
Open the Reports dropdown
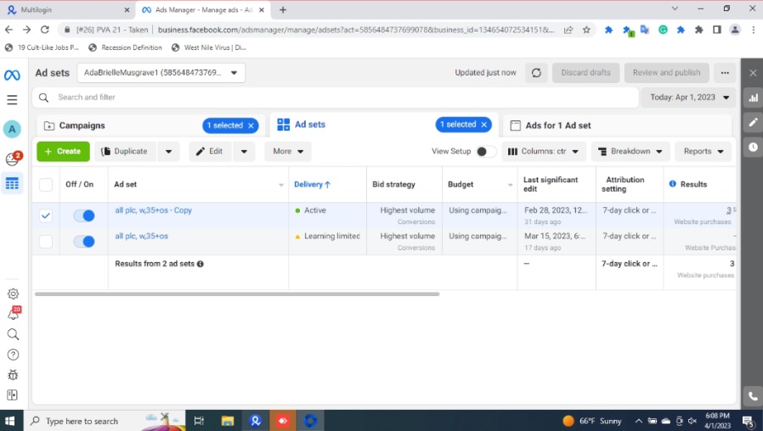704,151
